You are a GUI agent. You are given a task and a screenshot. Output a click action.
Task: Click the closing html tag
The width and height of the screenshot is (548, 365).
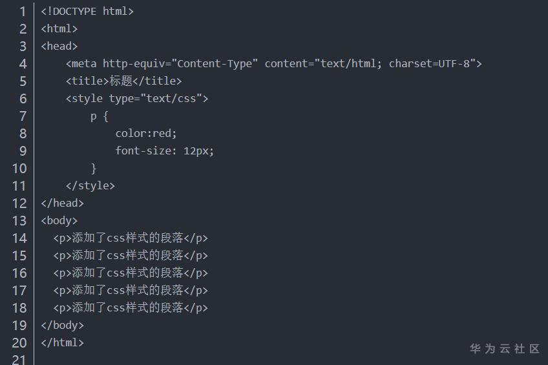[x=62, y=343]
